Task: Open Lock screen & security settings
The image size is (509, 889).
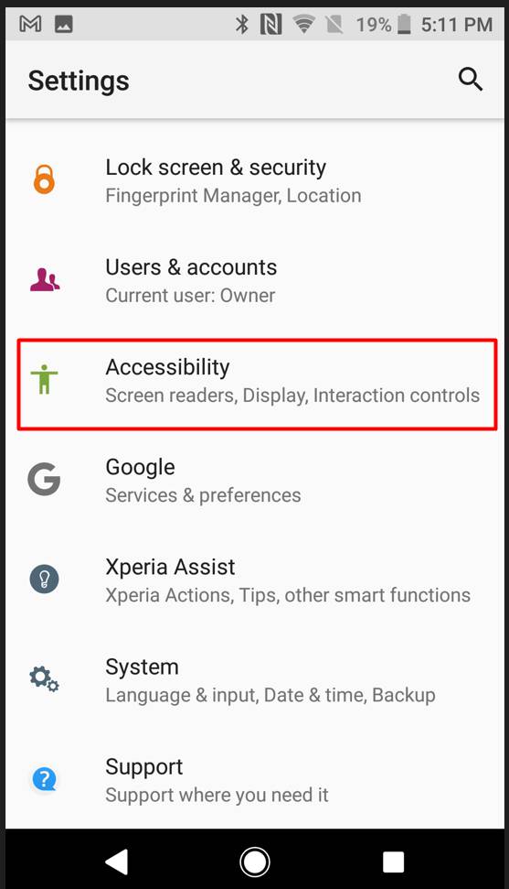Action: click(x=255, y=181)
